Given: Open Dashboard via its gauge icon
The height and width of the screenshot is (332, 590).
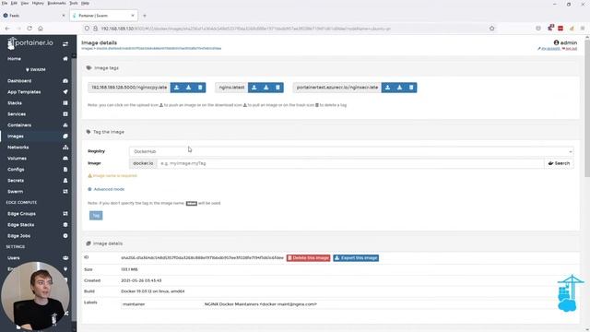Looking at the screenshot, I should [65, 81].
